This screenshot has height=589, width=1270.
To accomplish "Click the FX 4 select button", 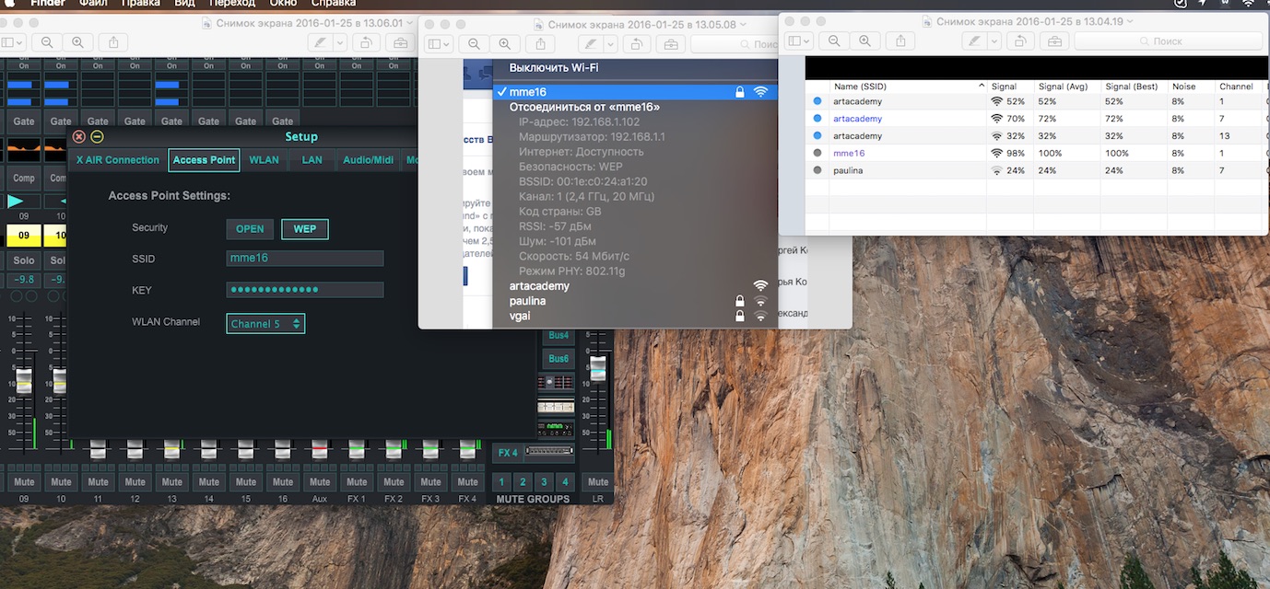I will pyautogui.click(x=508, y=453).
